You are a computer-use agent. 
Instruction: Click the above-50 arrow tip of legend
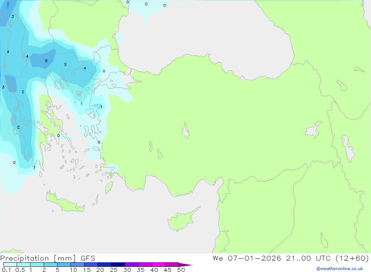pos(185,265)
